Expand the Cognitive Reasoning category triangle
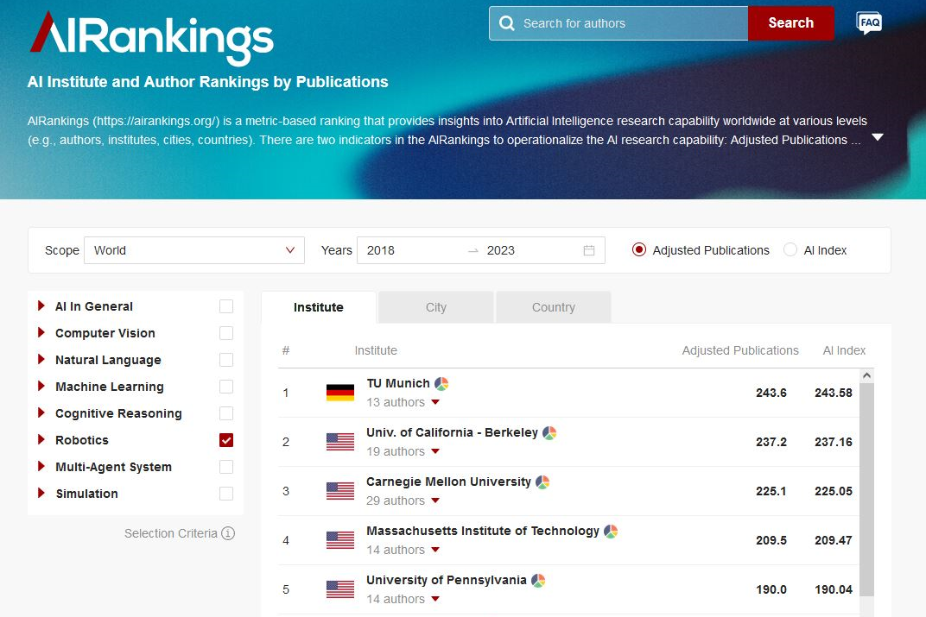926x617 pixels. (41, 412)
